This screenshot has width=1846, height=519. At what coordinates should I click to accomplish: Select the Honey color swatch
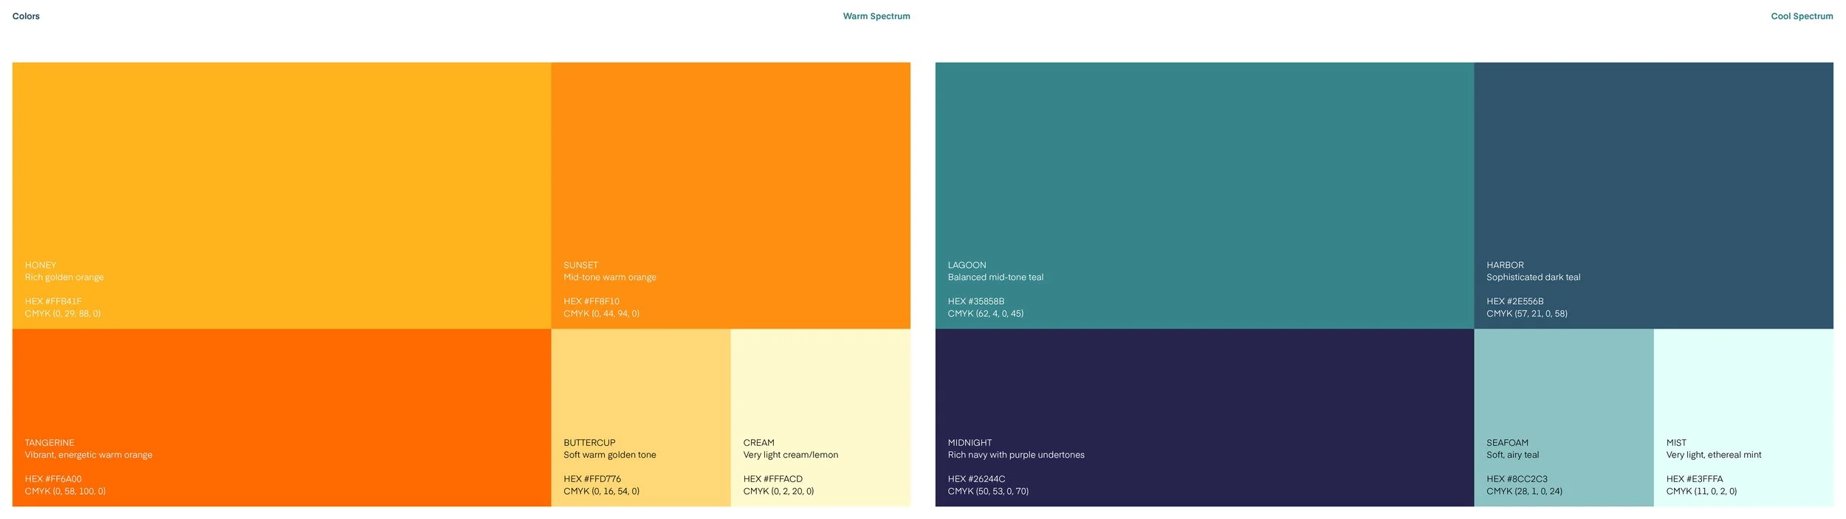point(281,196)
